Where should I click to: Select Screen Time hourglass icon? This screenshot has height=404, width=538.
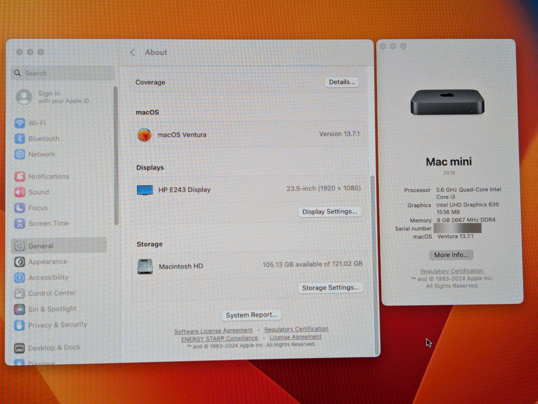(20, 223)
